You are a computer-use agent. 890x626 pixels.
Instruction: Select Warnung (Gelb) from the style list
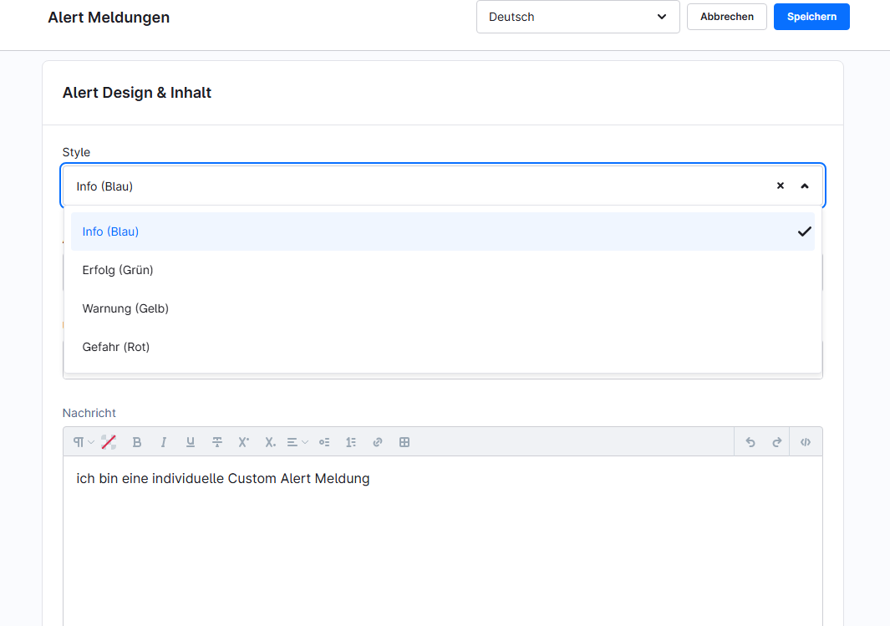pos(125,308)
